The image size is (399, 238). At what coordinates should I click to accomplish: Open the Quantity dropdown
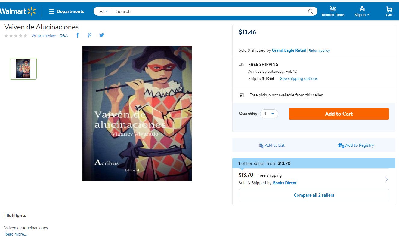269,114
